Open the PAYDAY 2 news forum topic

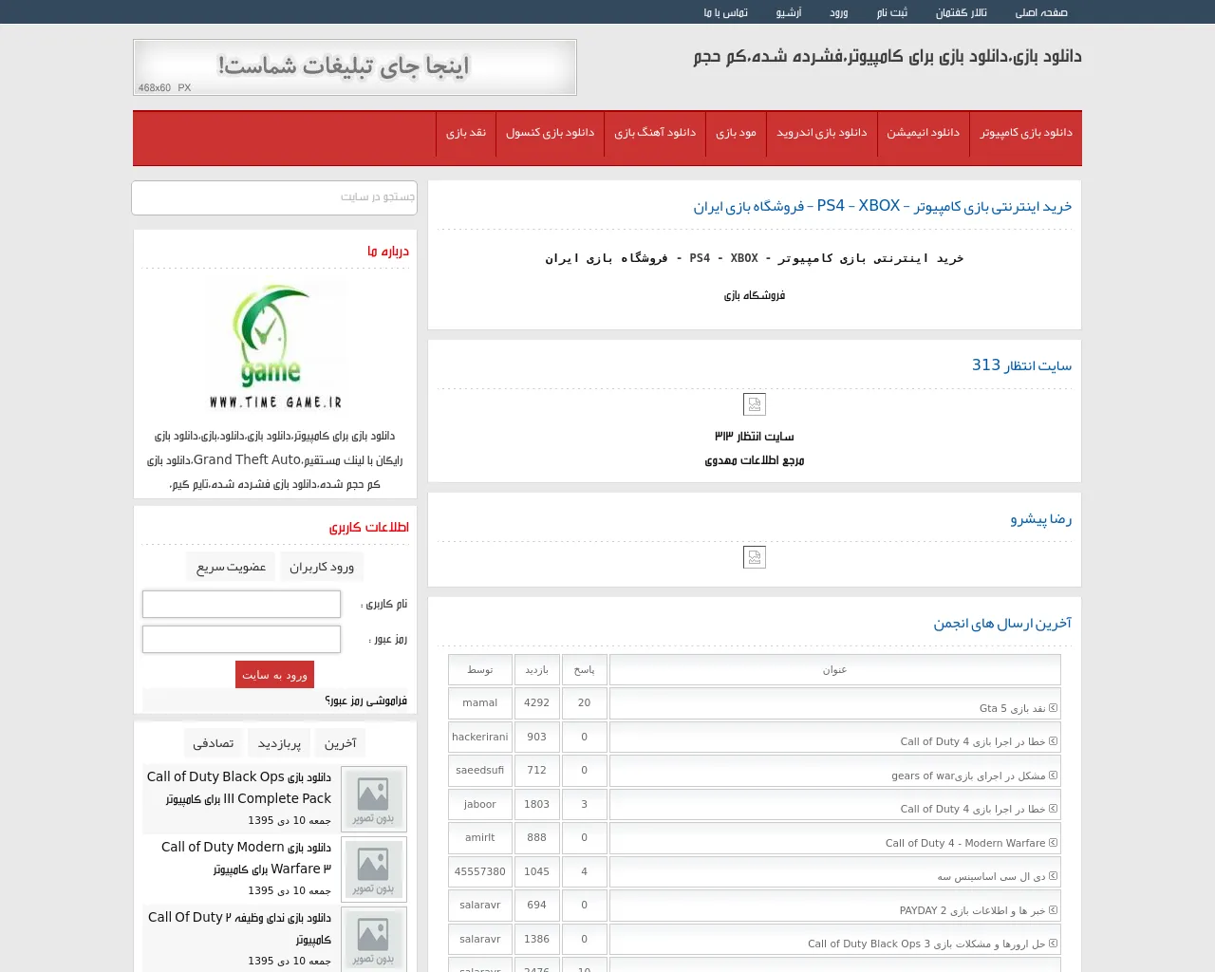coord(972,910)
